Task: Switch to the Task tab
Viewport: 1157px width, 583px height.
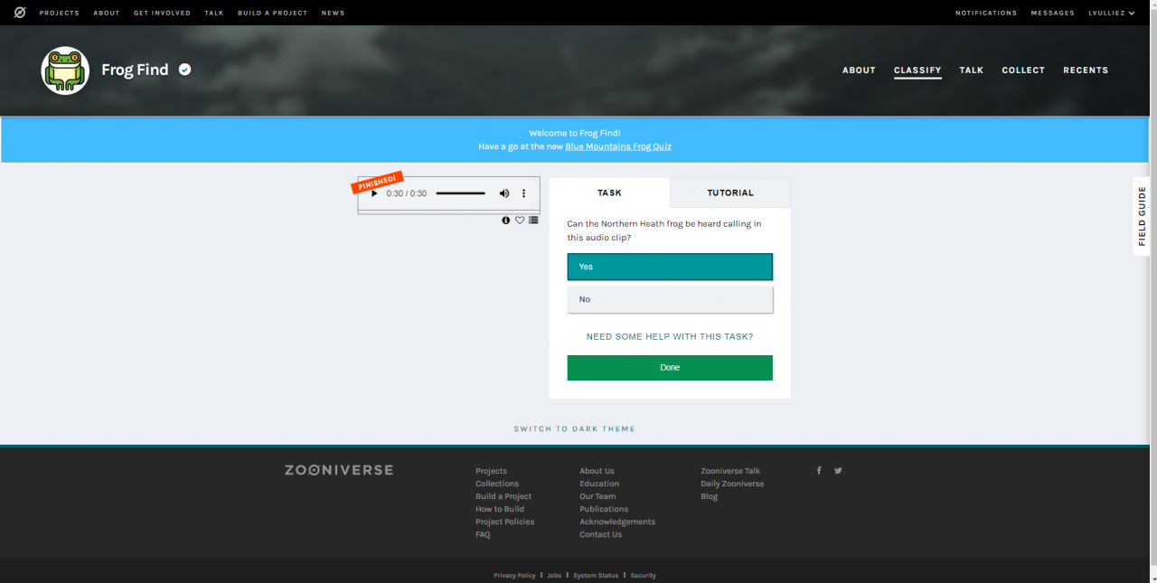Action: [609, 193]
